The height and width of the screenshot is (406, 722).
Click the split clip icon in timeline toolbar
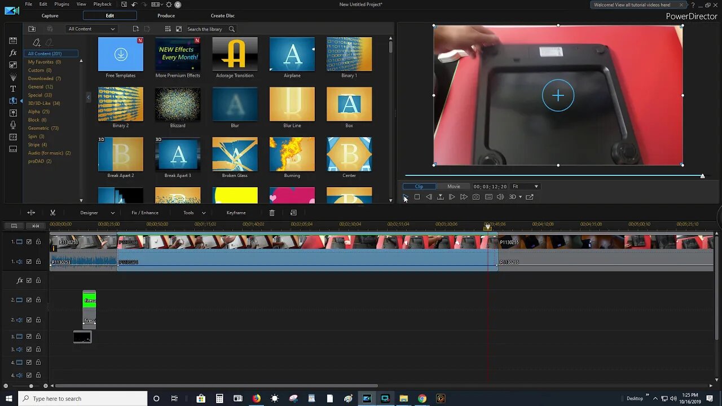(x=31, y=213)
